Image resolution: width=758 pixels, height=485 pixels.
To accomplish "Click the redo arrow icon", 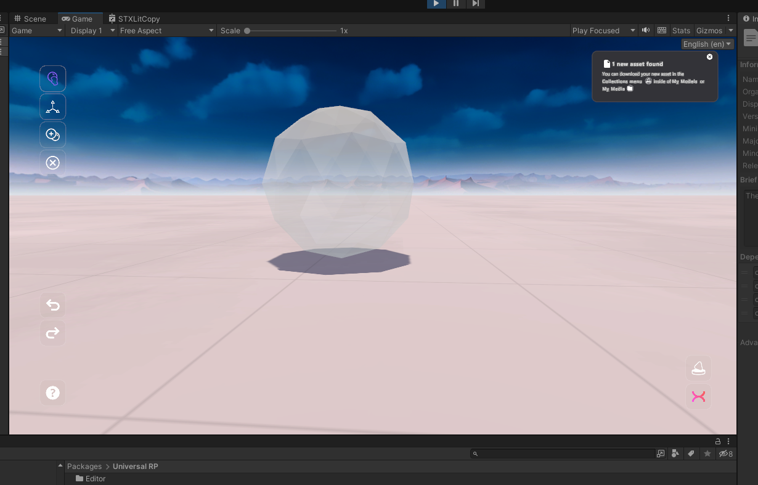I will 52,333.
